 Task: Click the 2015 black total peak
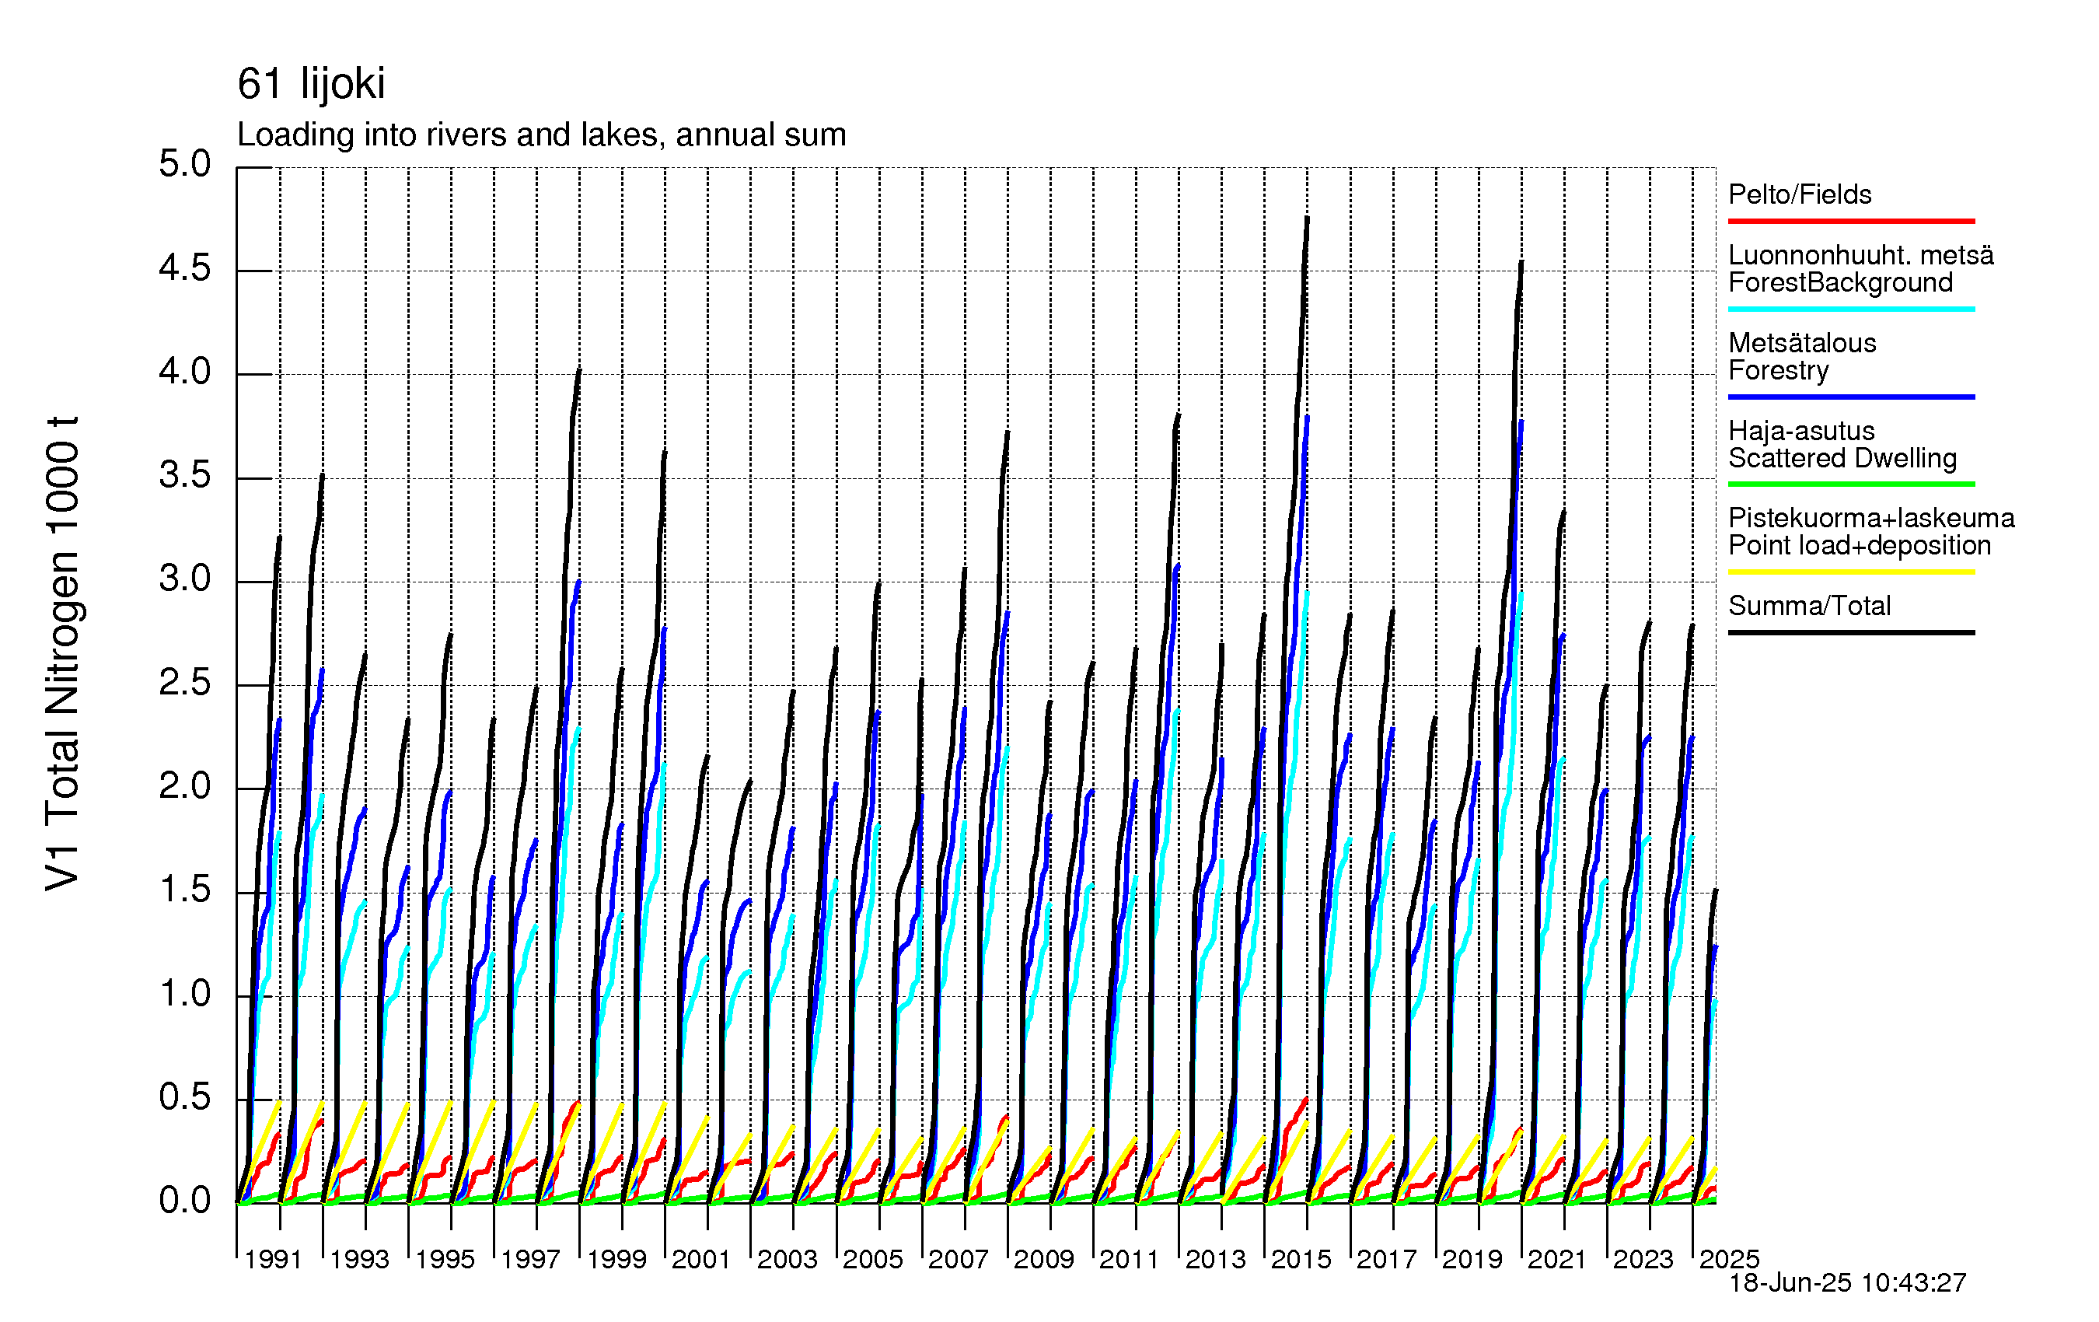click(1307, 220)
